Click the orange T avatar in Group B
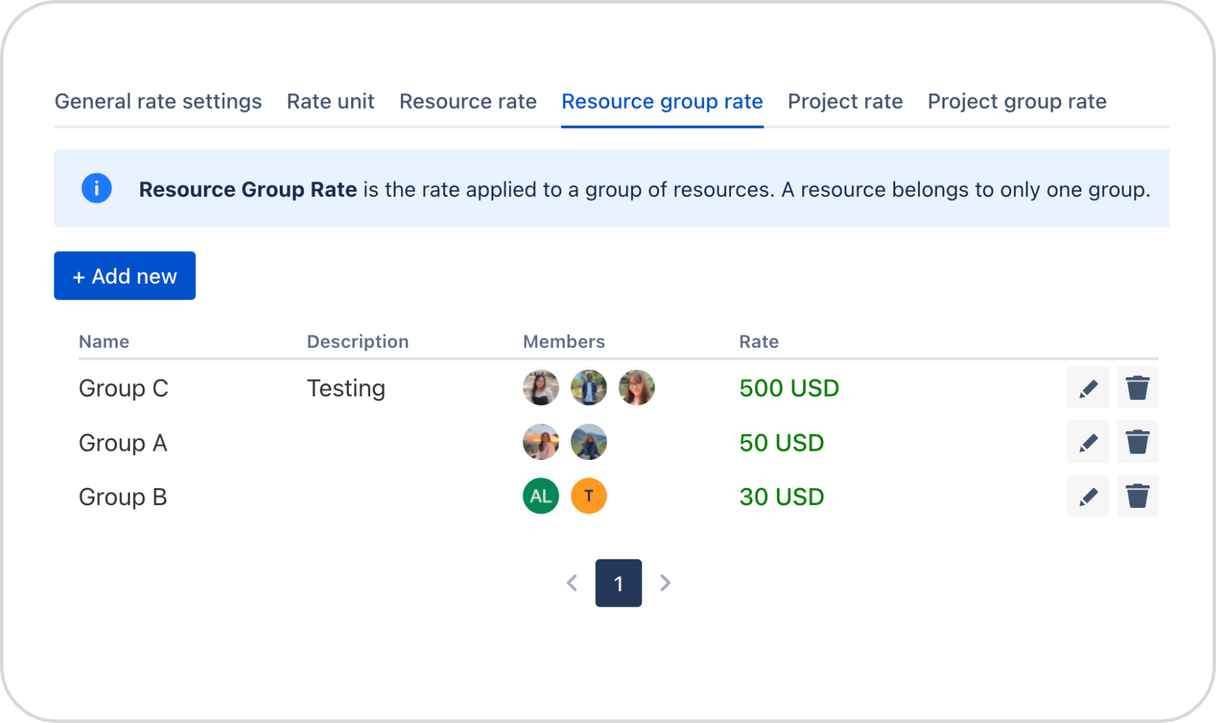The height and width of the screenshot is (723, 1216). [589, 497]
